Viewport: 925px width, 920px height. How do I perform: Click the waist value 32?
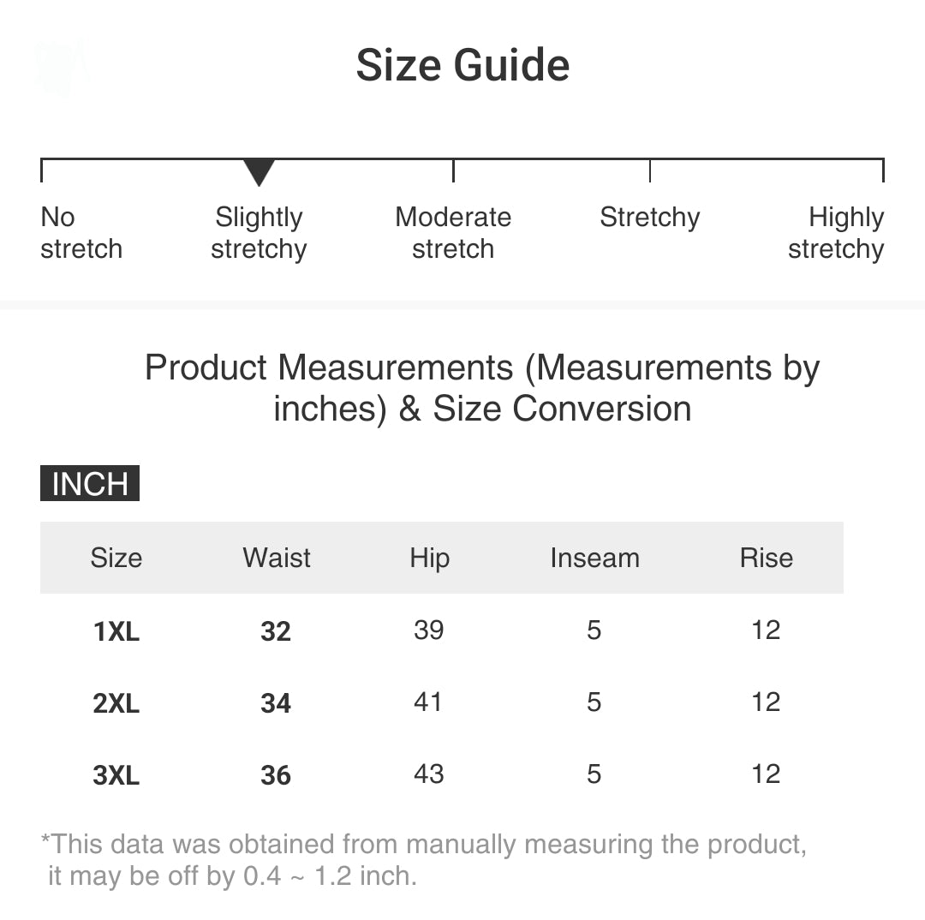coord(276,631)
